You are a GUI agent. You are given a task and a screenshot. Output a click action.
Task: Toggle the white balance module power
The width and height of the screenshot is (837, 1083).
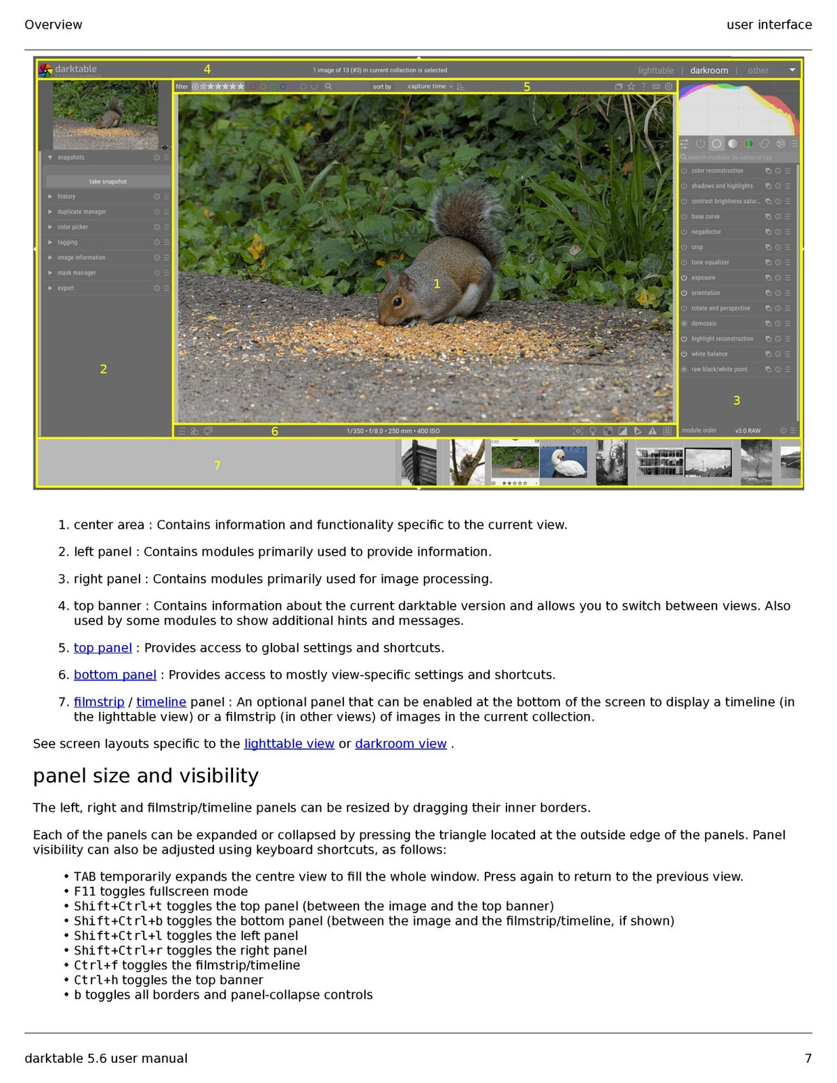tap(684, 354)
